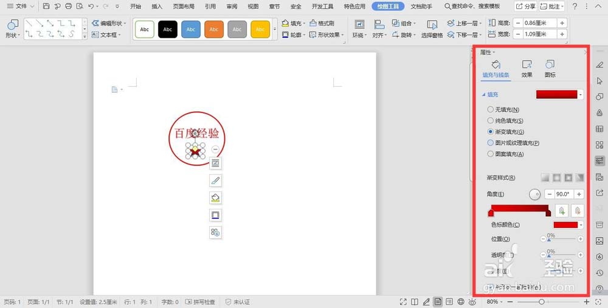Click 下移一层 send backward button
Viewport: 608px width, 308px height.
[x=465, y=35]
